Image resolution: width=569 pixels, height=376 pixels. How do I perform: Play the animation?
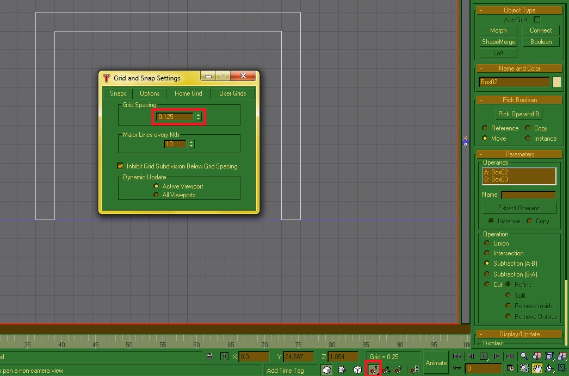tap(484, 356)
